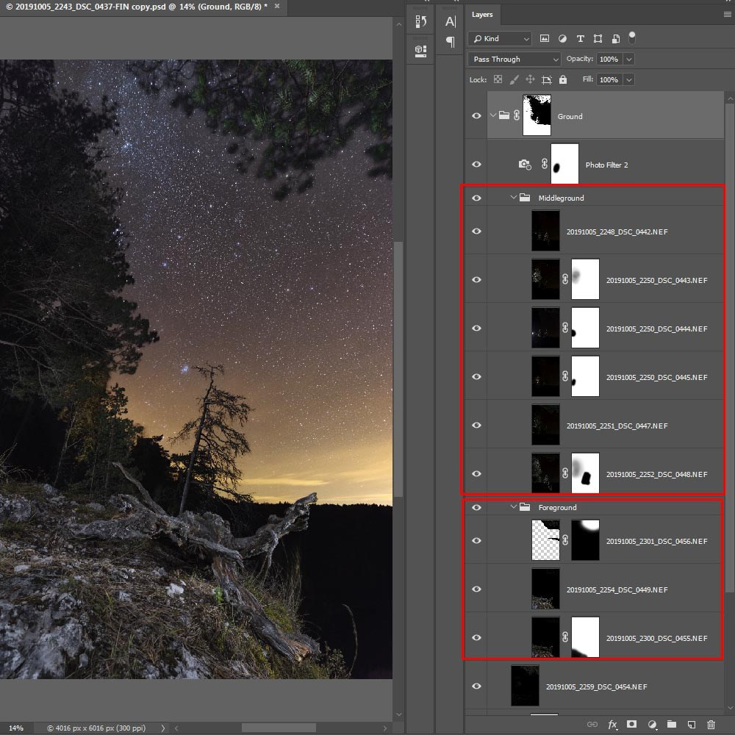Click the Create new group folder icon
Image resolution: width=735 pixels, height=735 pixels.
pyautogui.click(x=672, y=725)
